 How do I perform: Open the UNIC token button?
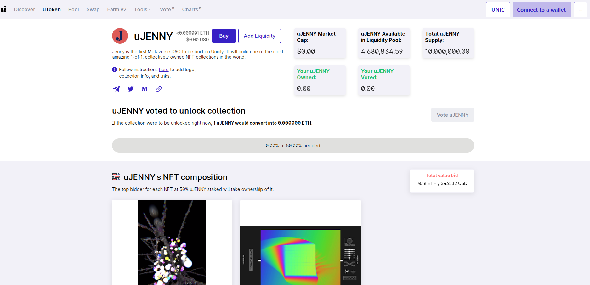tap(498, 9)
